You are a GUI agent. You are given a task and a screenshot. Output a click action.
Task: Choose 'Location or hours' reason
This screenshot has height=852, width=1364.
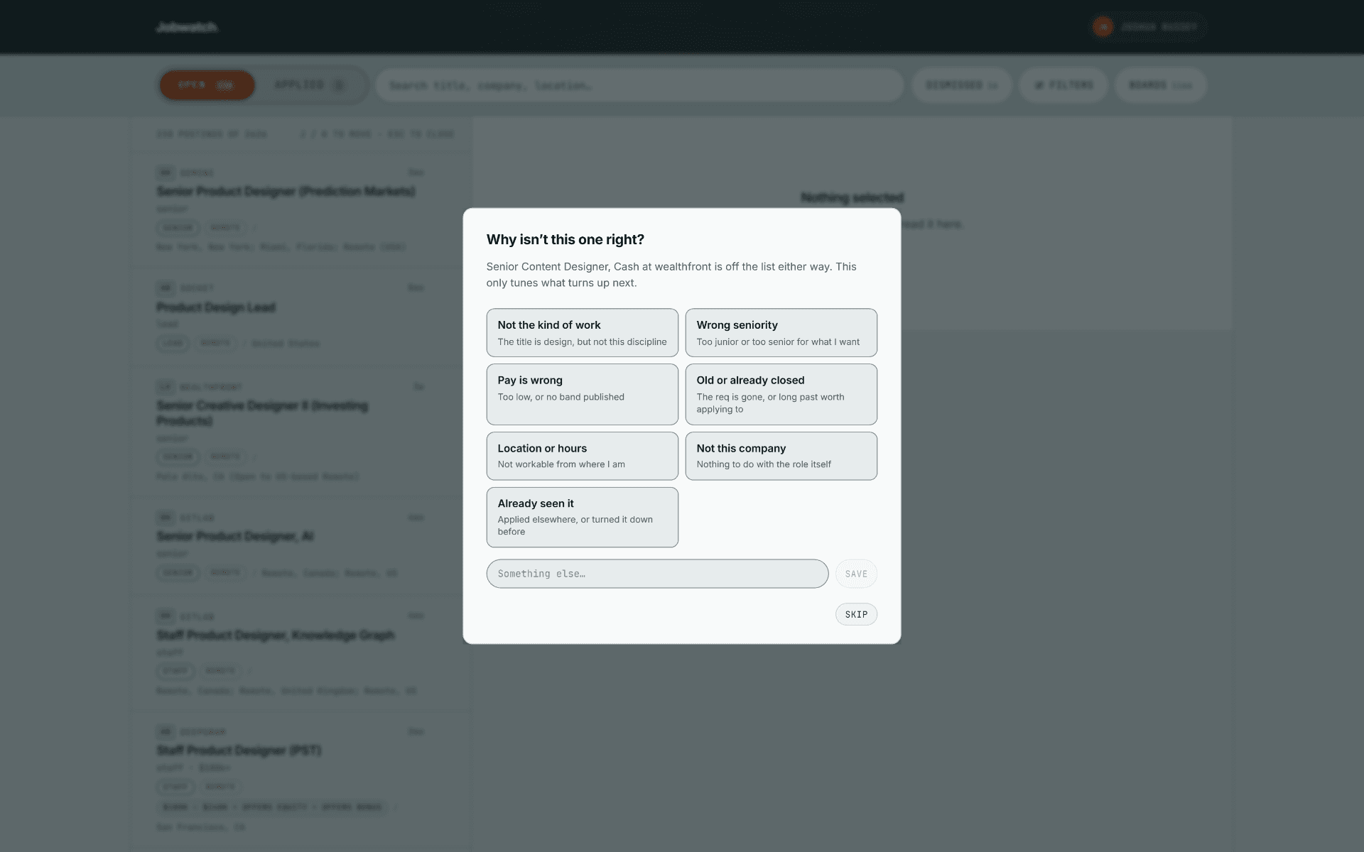coord(582,456)
